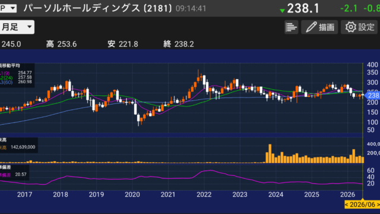
Task: Go to previous month using the < arrow
Action: click(346, 204)
